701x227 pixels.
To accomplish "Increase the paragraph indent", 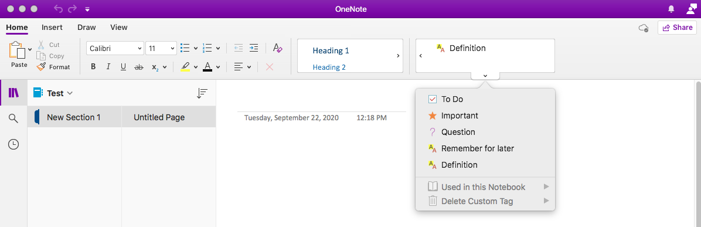I will pos(253,48).
